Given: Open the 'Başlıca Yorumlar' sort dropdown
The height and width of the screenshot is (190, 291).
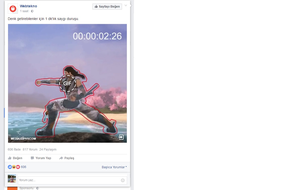Looking at the screenshot, I should coord(114,167).
